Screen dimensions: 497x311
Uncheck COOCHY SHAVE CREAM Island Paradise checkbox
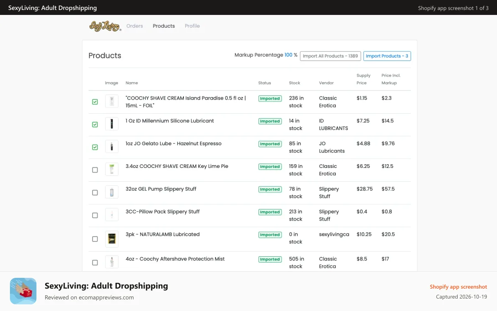click(x=95, y=102)
